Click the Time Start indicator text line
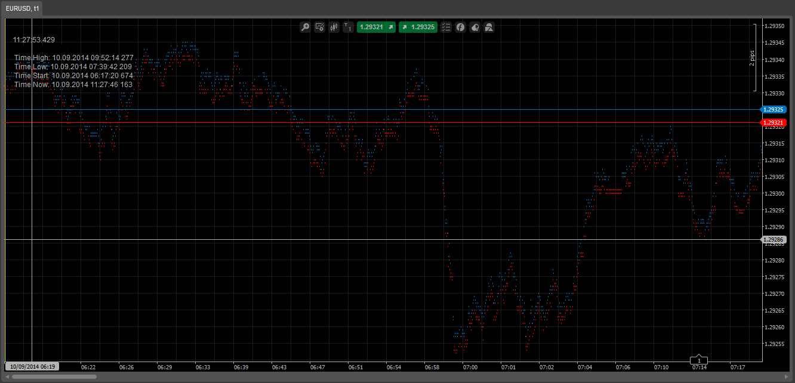This screenshot has width=795, height=383. [73, 76]
